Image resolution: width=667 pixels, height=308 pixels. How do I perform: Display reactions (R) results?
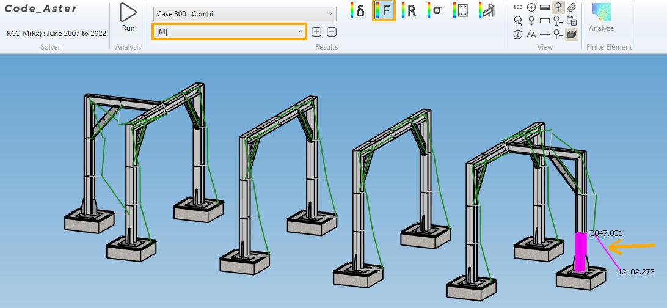coord(411,10)
